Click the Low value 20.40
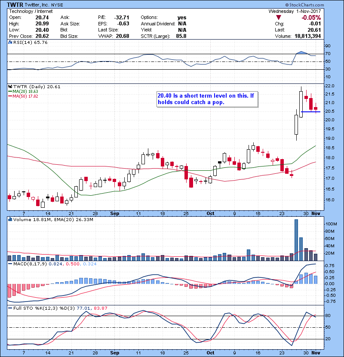 click(x=42, y=30)
